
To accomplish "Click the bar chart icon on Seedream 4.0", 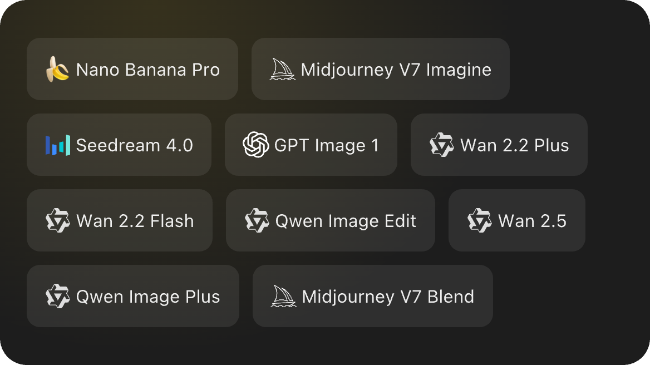I will (57, 145).
